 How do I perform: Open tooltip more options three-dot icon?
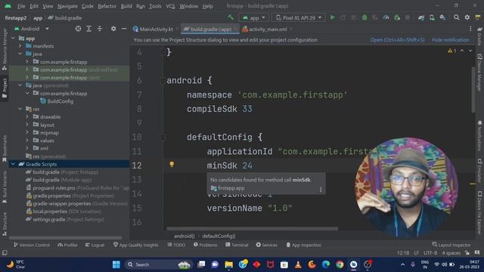coord(321,190)
